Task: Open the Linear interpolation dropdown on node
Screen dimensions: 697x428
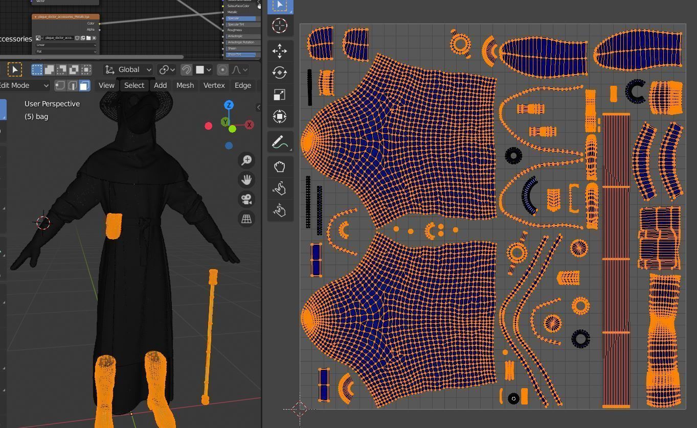Action: (x=65, y=45)
